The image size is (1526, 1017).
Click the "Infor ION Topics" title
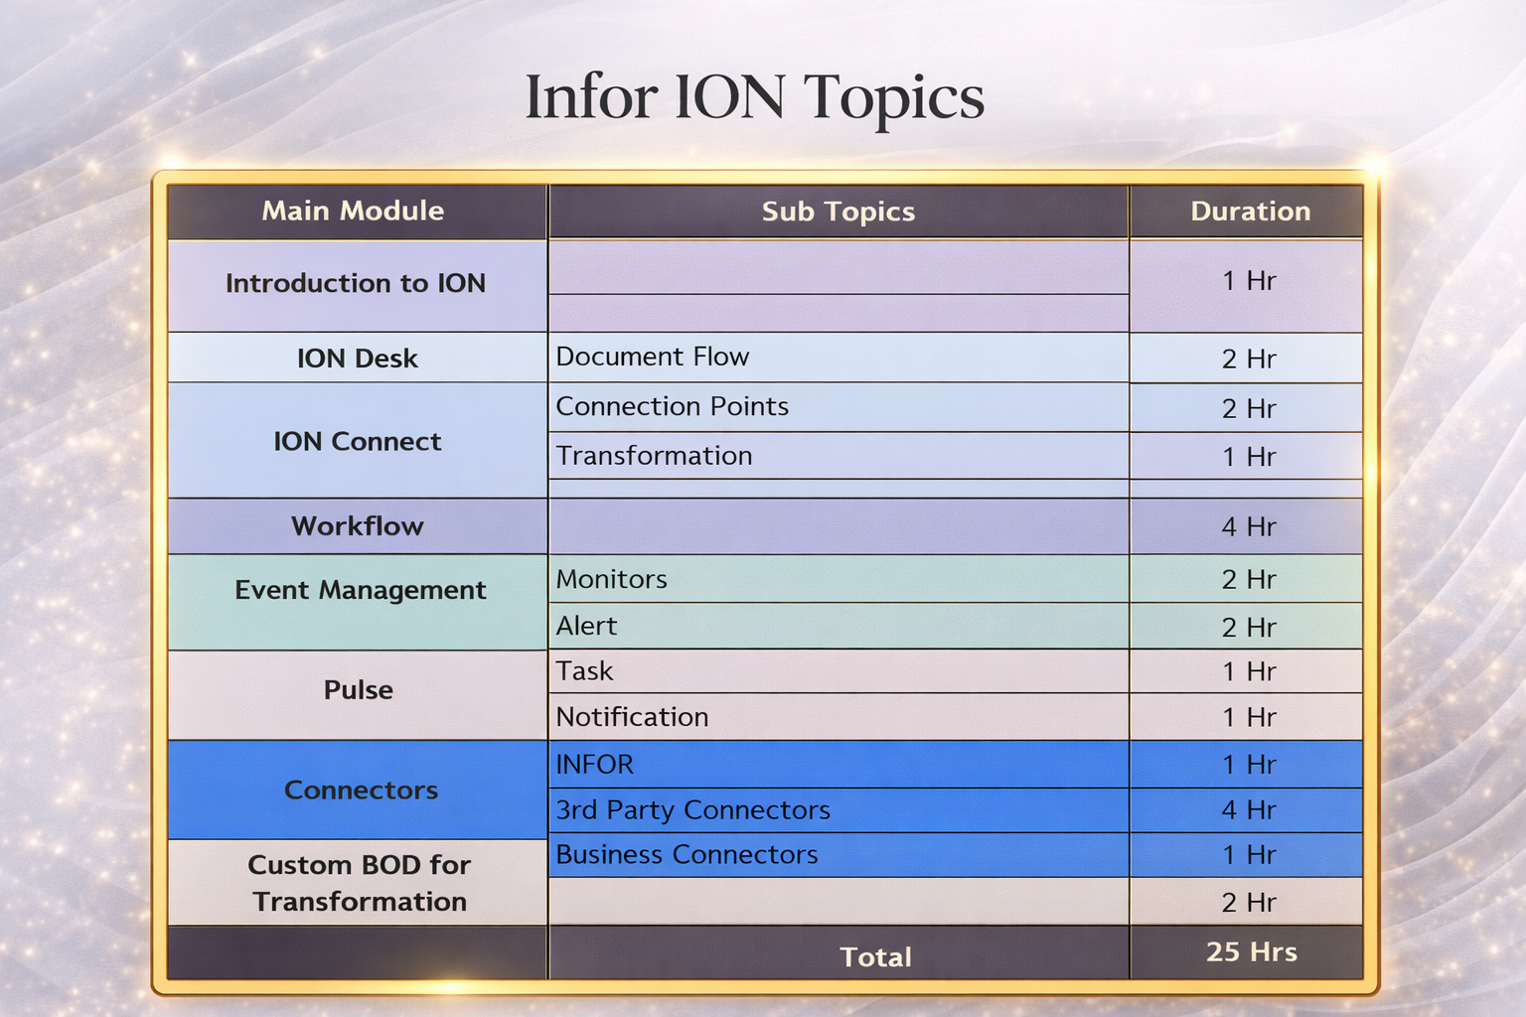point(755,97)
